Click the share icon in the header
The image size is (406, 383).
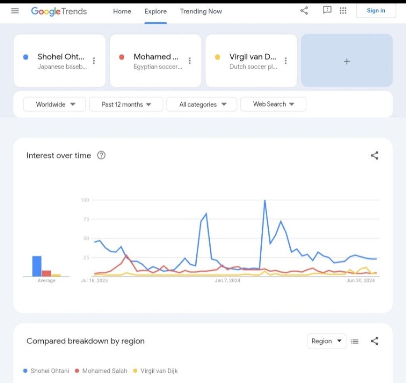pyautogui.click(x=304, y=11)
